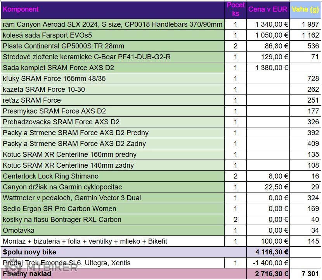
Task: Click the Pocet ks column header
Action: (x=235, y=9)
